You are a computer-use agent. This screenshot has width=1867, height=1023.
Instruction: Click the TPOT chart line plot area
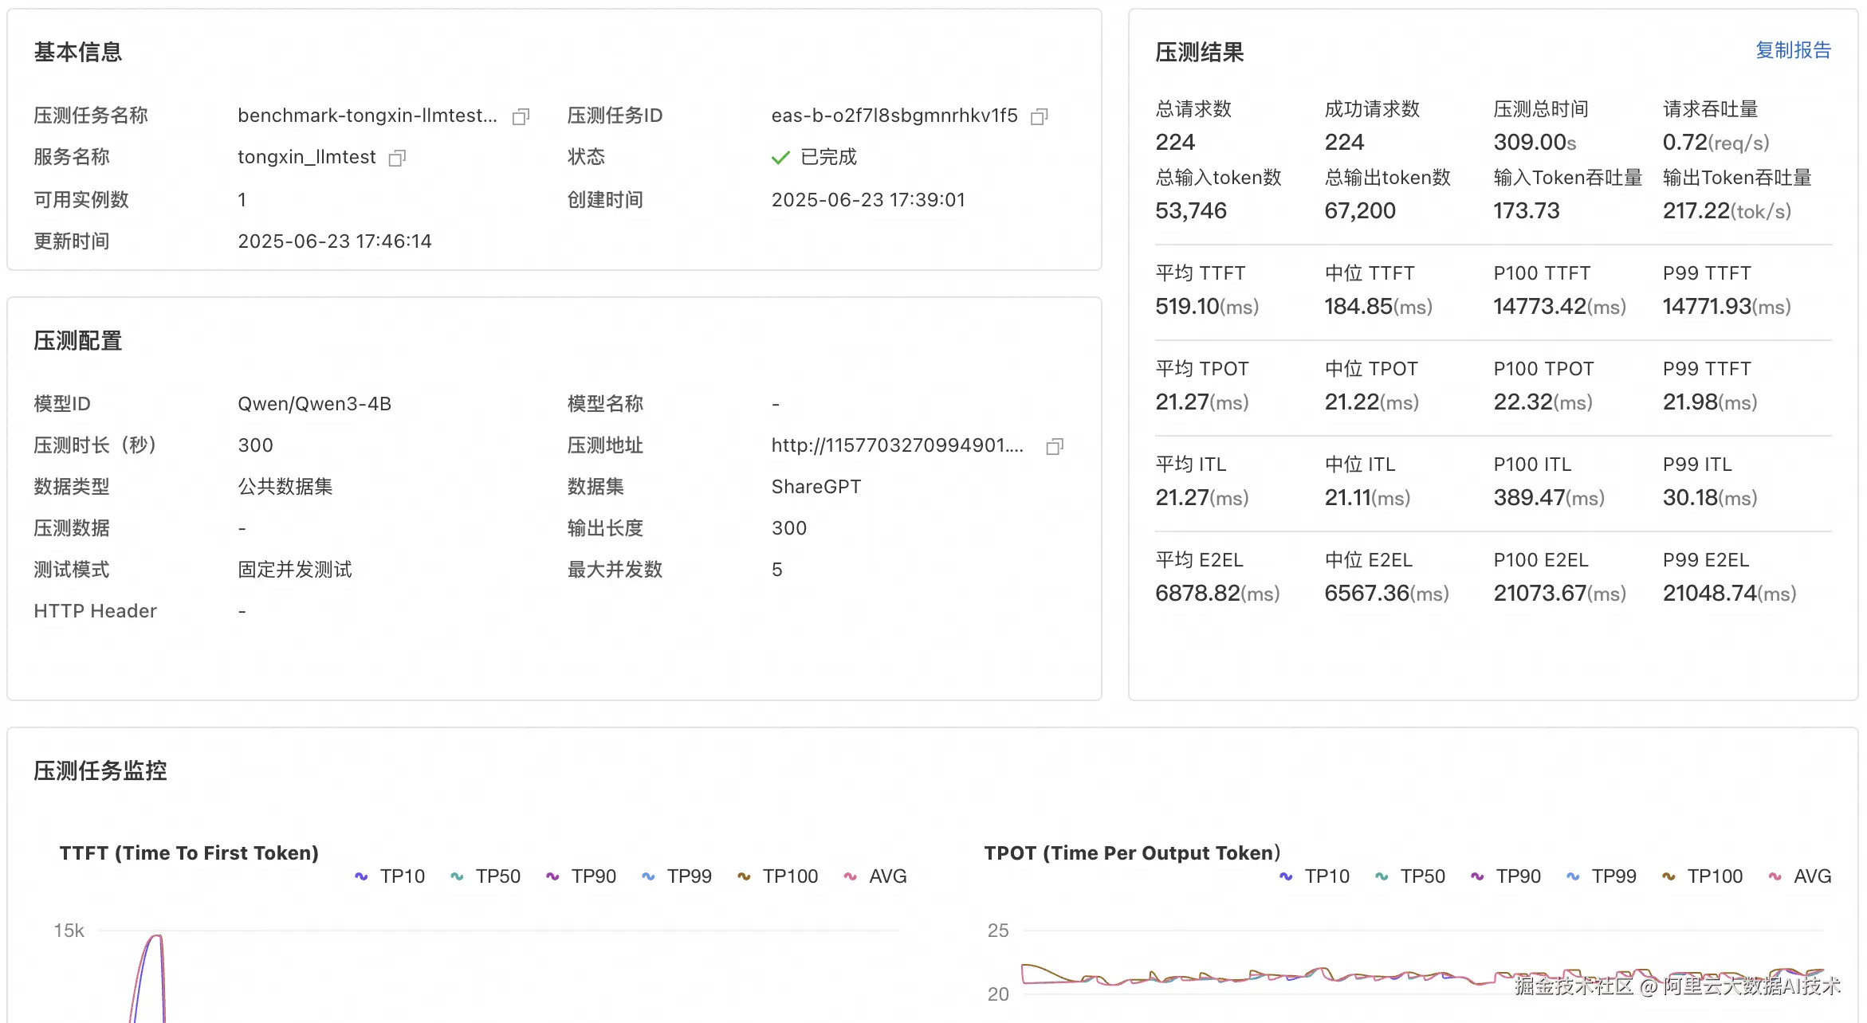tap(1422, 975)
